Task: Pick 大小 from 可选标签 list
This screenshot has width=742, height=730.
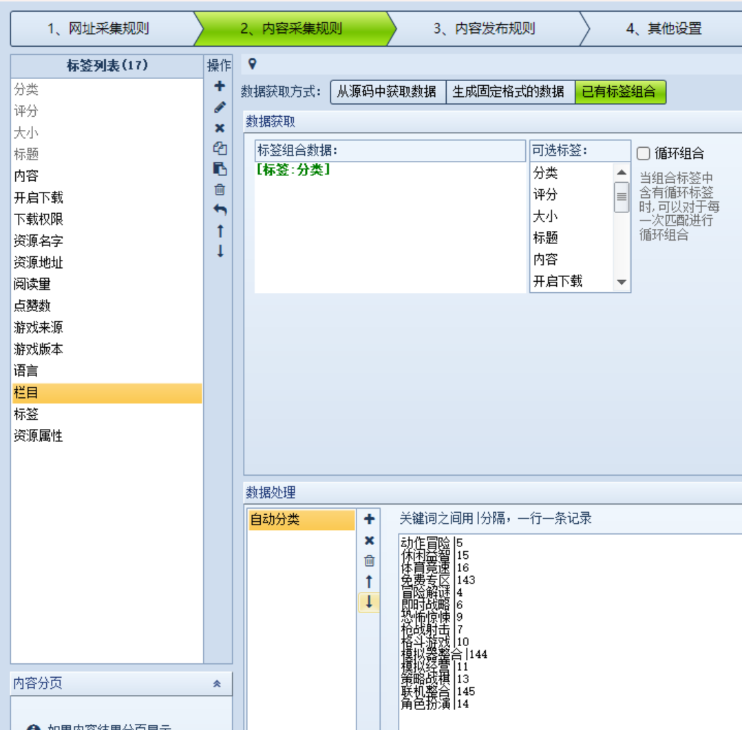Action: point(571,217)
